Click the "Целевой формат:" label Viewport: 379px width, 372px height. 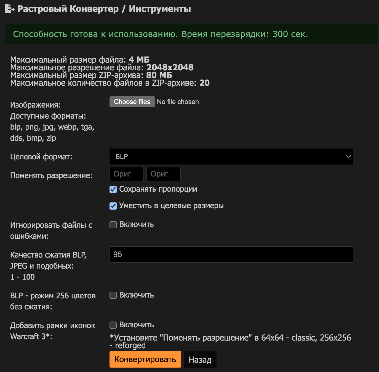(41, 157)
